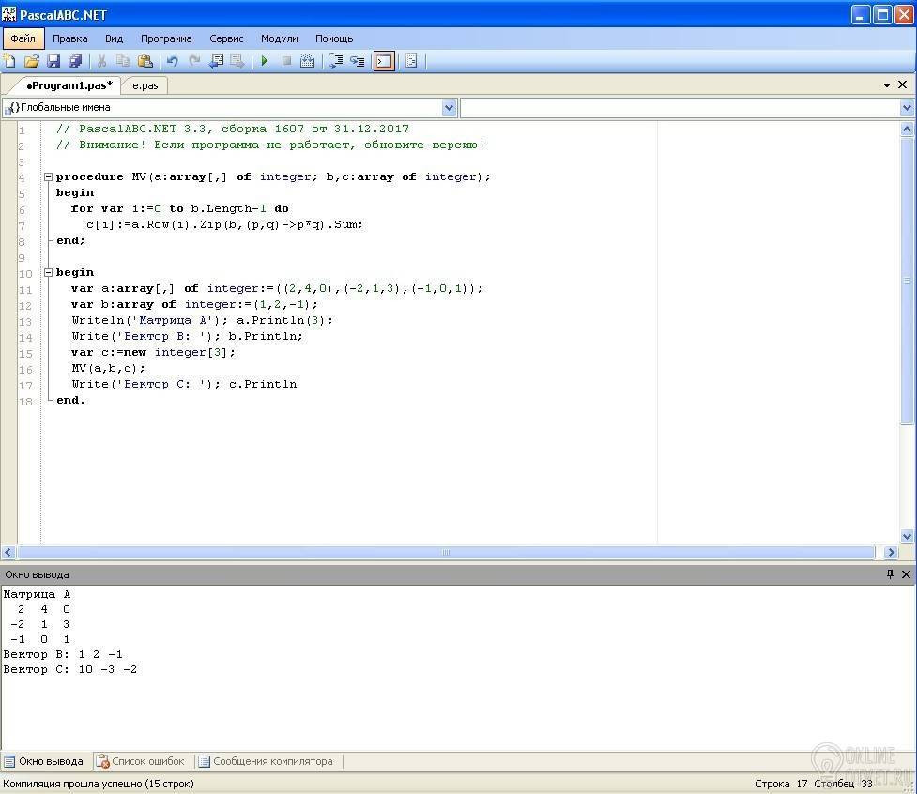The width and height of the screenshot is (917, 794).
Task: Paste from clipboard icon
Action: pos(145,61)
